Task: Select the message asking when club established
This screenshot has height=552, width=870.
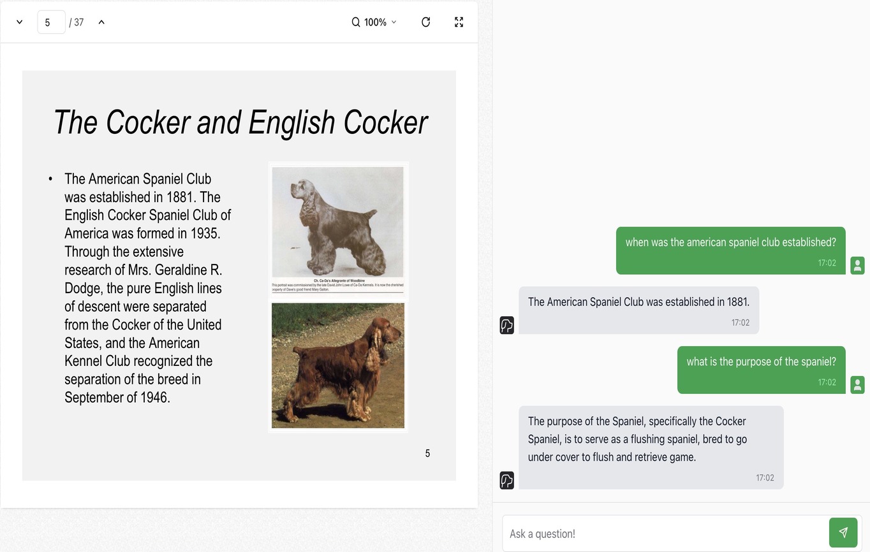Action: [730, 251]
